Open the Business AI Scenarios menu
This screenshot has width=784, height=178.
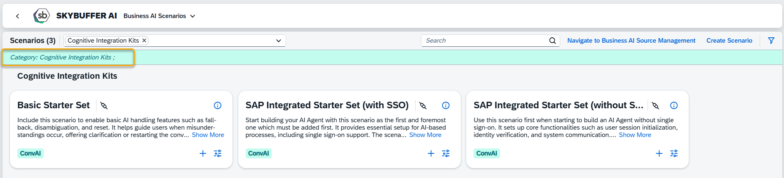(x=159, y=16)
